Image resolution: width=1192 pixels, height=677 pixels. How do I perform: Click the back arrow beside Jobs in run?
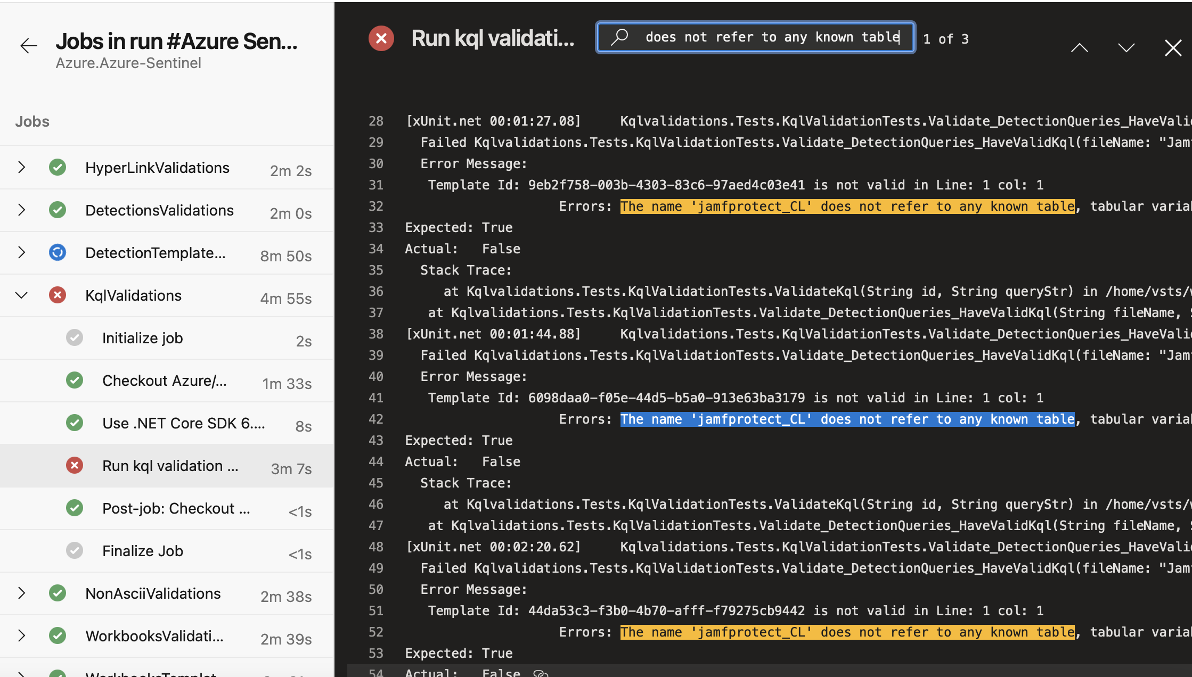click(29, 46)
